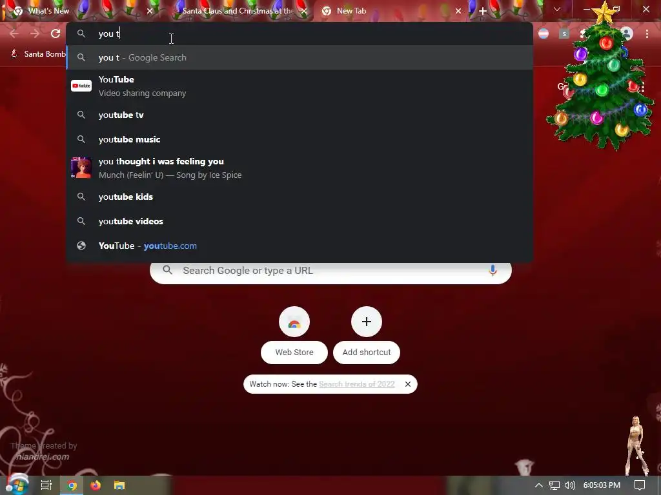Choose the 'youtube videos' suggestion

(x=300, y=221)
